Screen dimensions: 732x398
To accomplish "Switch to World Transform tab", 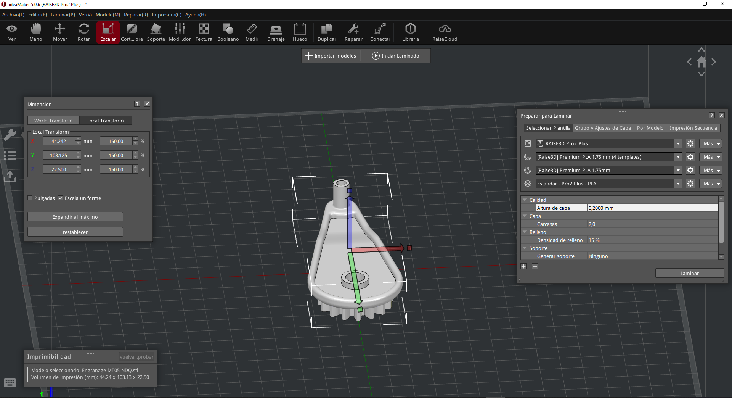I will [53, 121].
